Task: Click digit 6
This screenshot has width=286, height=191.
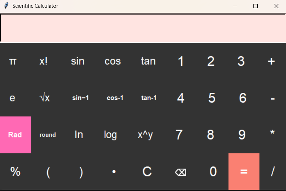Action: pyautogui.click(x=243, y=98)
